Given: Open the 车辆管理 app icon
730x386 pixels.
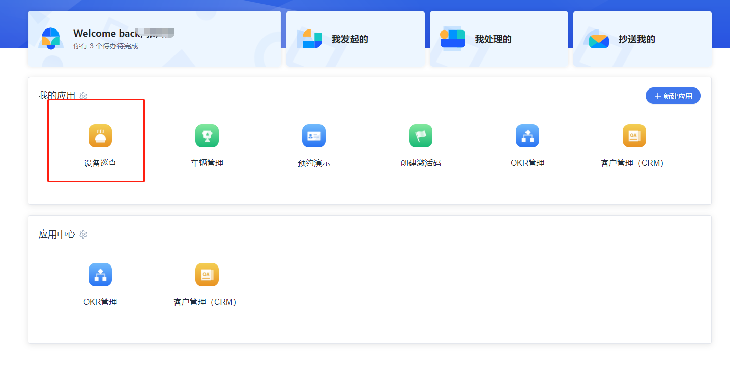Looking at the screenshot, I should click(x=207, y=136).
